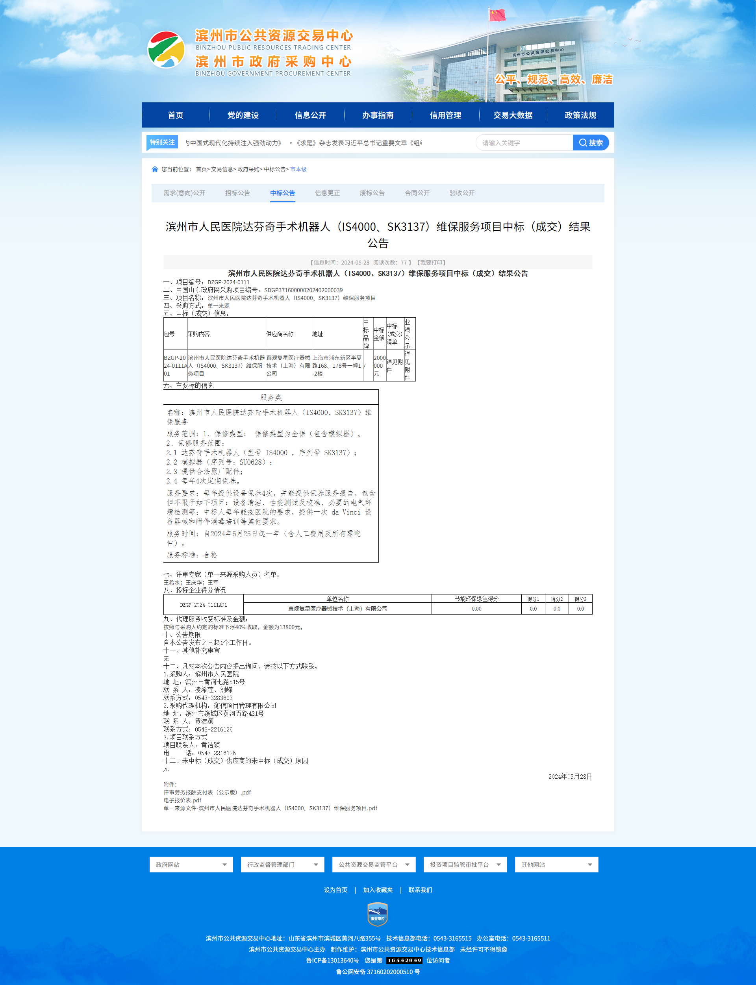Expand the 行政监督管理部门 dropdown

[x=283, y=865]
